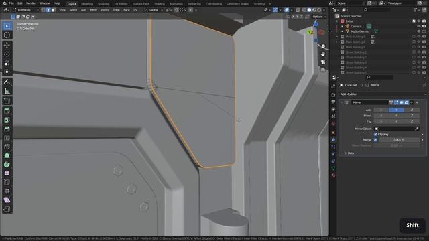This screenshot has height=241, width=429.
Task: Select the Rotate tool
Action: (x=7, y=54)
